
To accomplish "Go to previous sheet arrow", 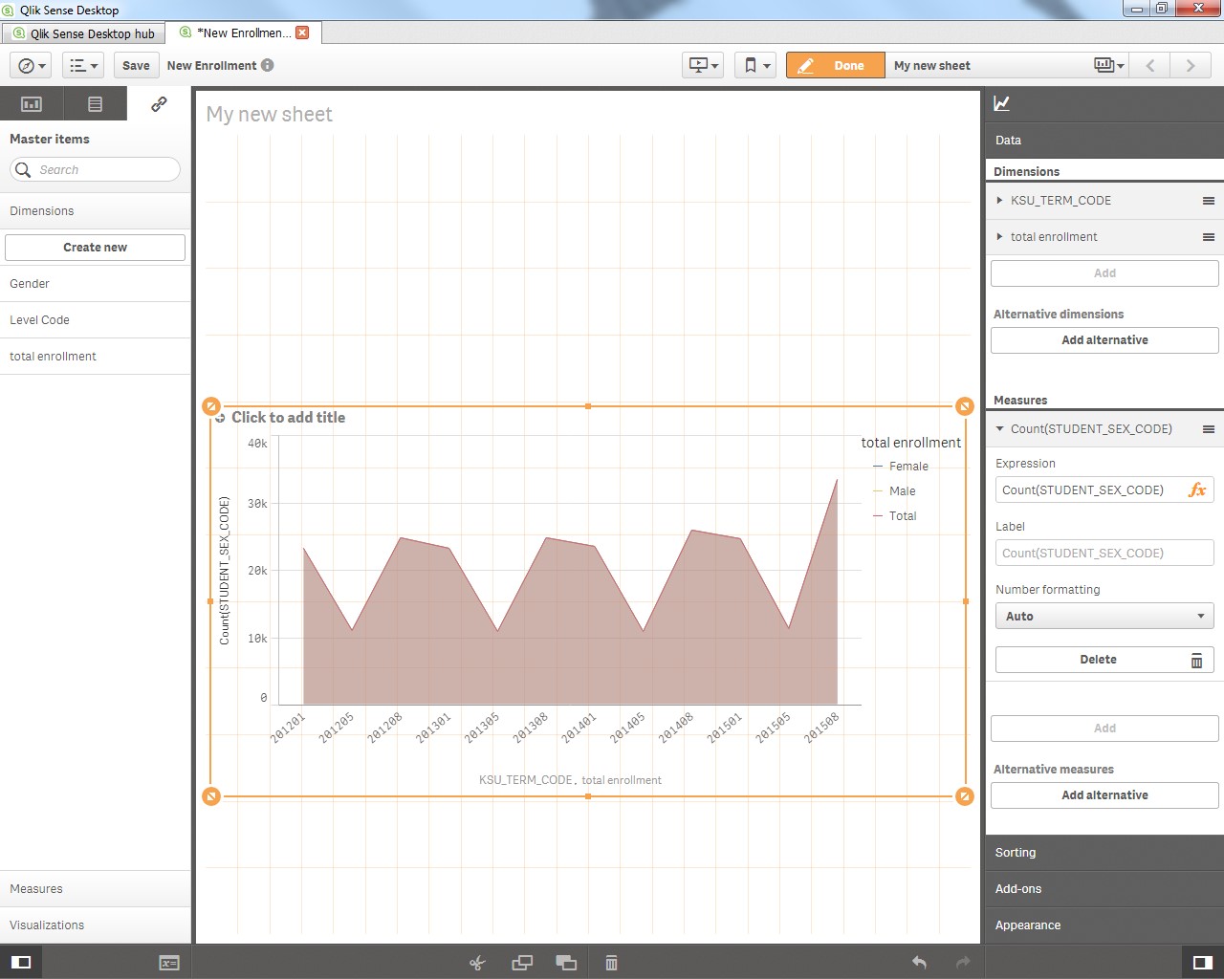I will (x=1151, y=66).
